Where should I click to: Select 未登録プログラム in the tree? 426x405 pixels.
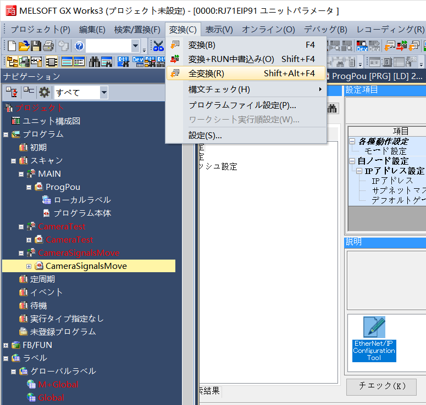63,332
